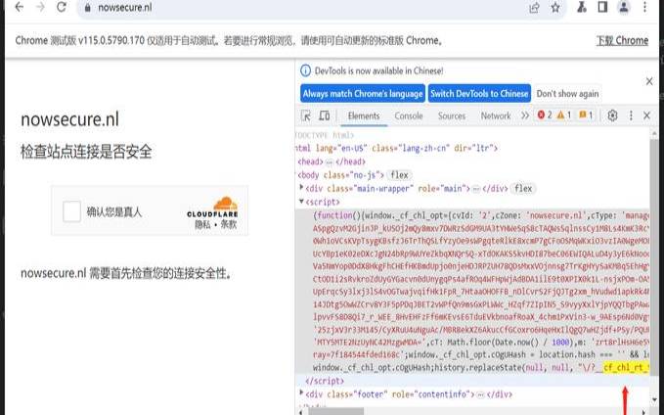664x415 pixels.
Task: Open DevTools settings gear
Action: point(612,115)
